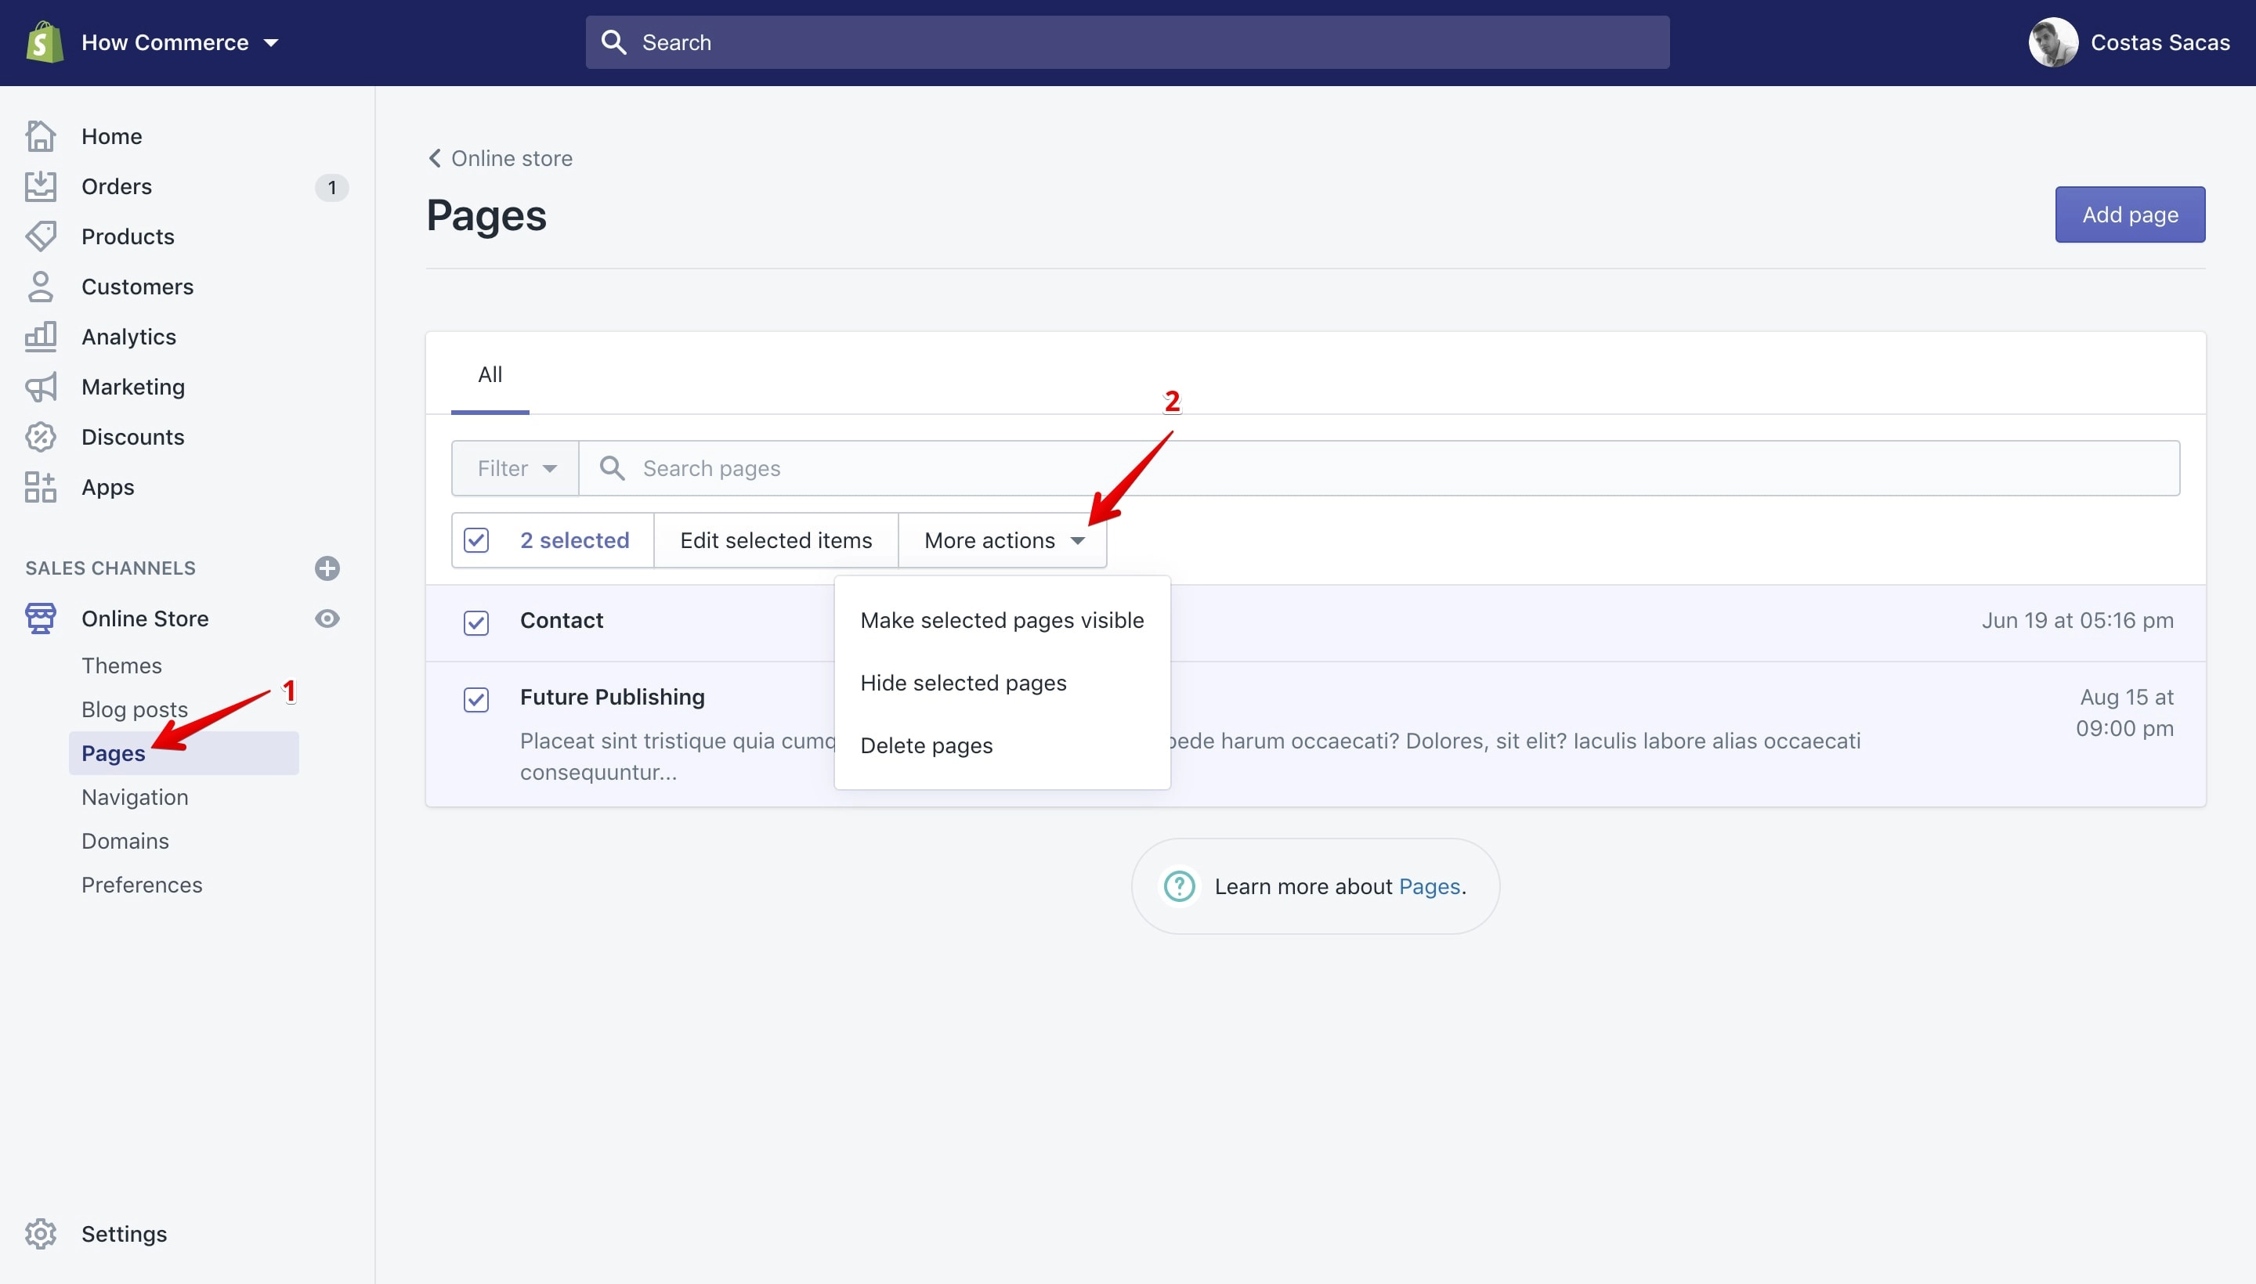Open Home in the sidebar

pyautogui.click(x=111, y=135)
